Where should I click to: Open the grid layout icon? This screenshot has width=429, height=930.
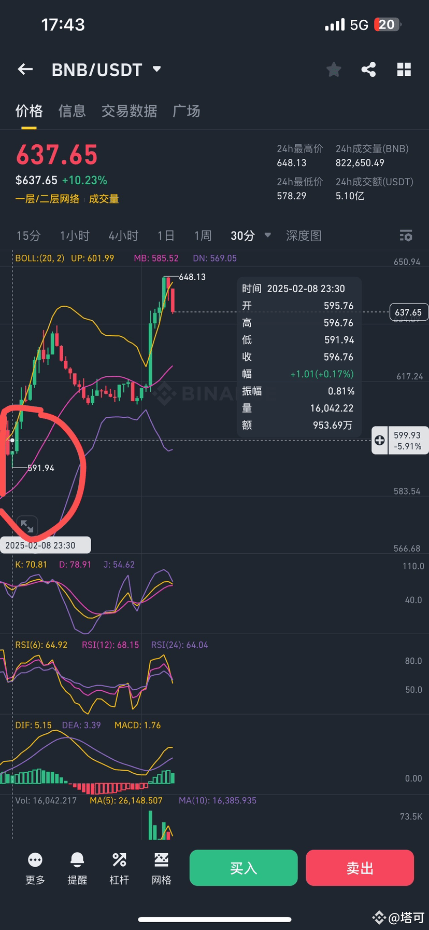404,69
